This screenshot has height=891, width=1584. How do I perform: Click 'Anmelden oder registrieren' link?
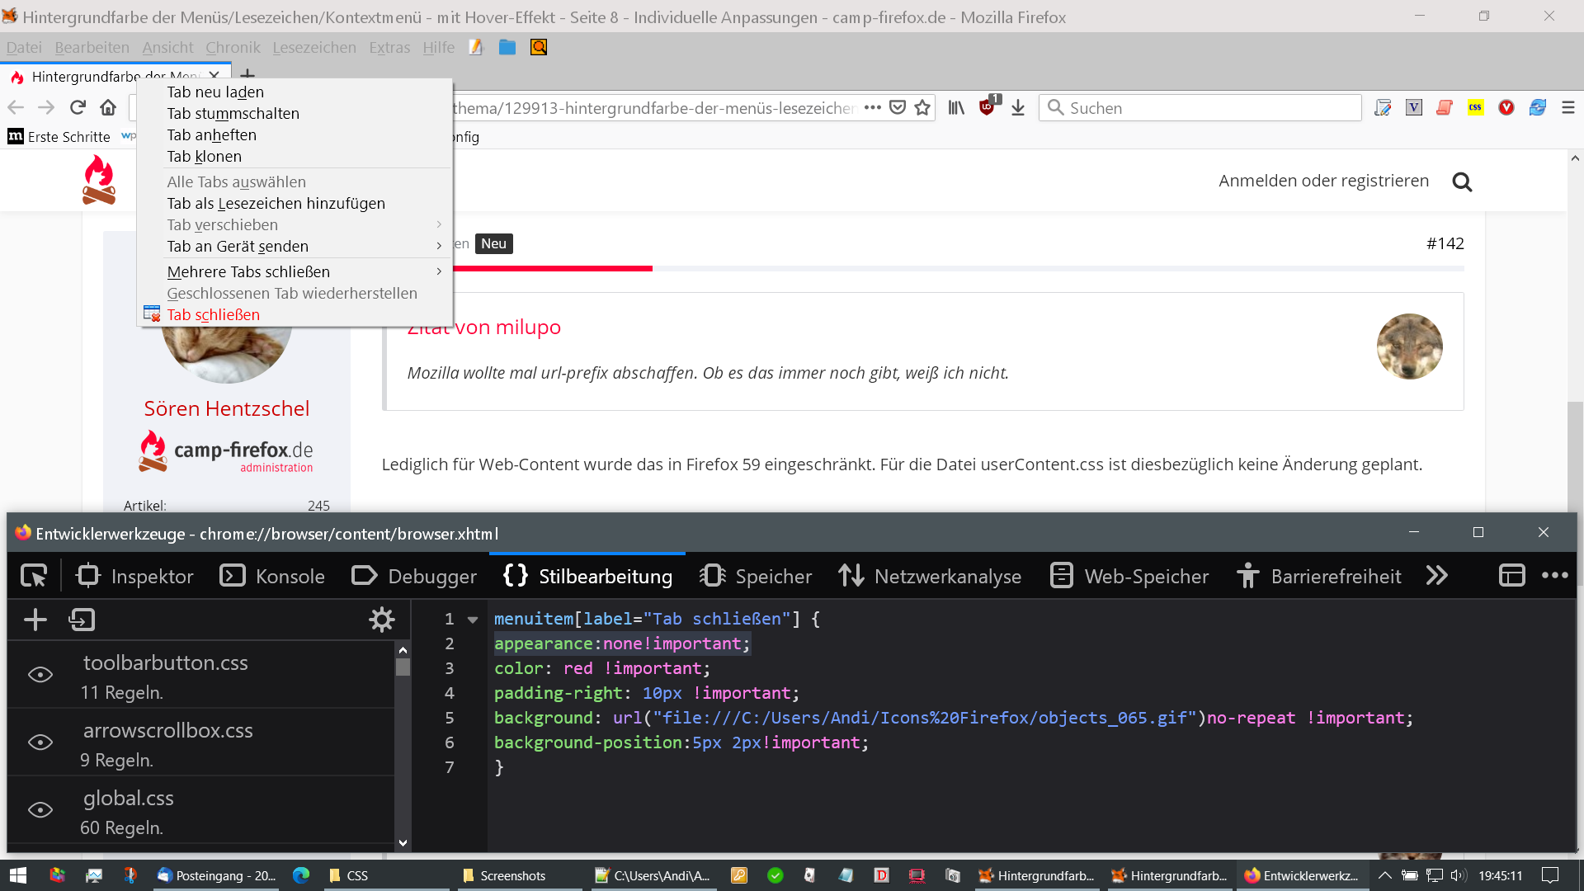1323,181
